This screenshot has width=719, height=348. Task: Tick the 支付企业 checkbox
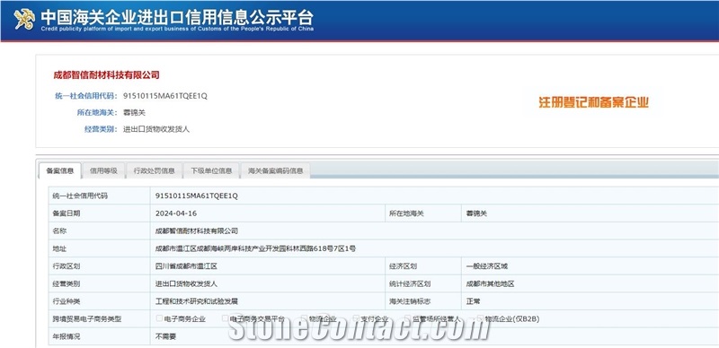[356, 318]
